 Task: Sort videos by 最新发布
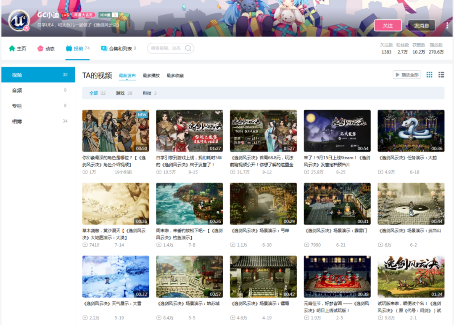[x=127, y=76]
